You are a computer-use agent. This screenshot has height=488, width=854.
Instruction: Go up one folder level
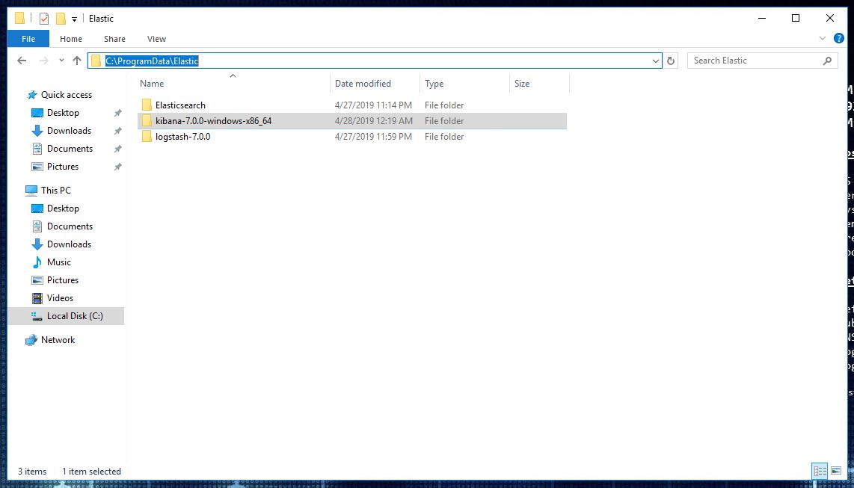[x=77, y=61]
